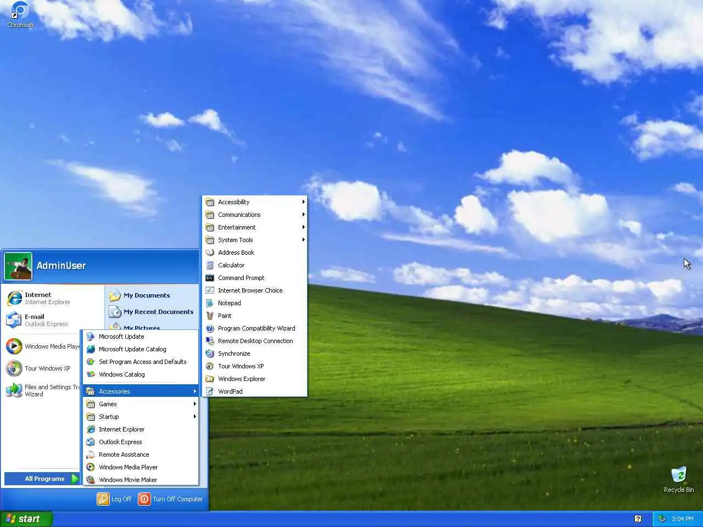Click the Windows Movie Maker icon

point(91,480)
